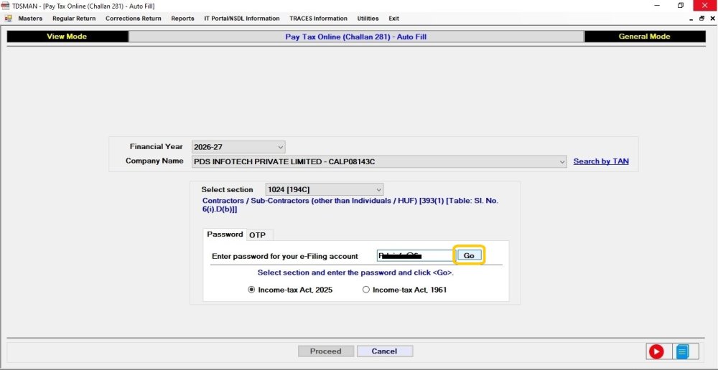This screenshot has width=718, height=370.
Task: Select Income-tax Act, 1961 radio button
Action: pos(366,290)
